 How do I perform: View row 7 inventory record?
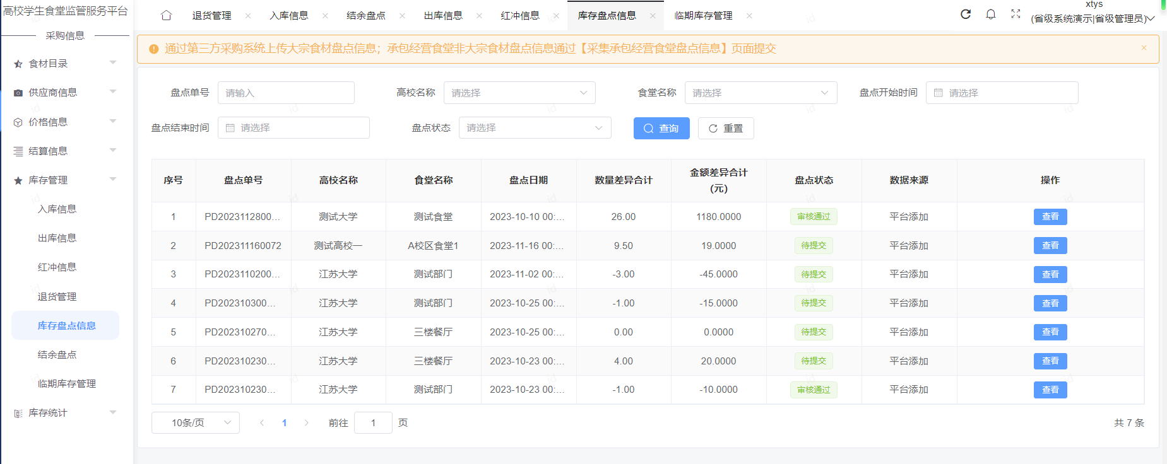click(1050, 390)
